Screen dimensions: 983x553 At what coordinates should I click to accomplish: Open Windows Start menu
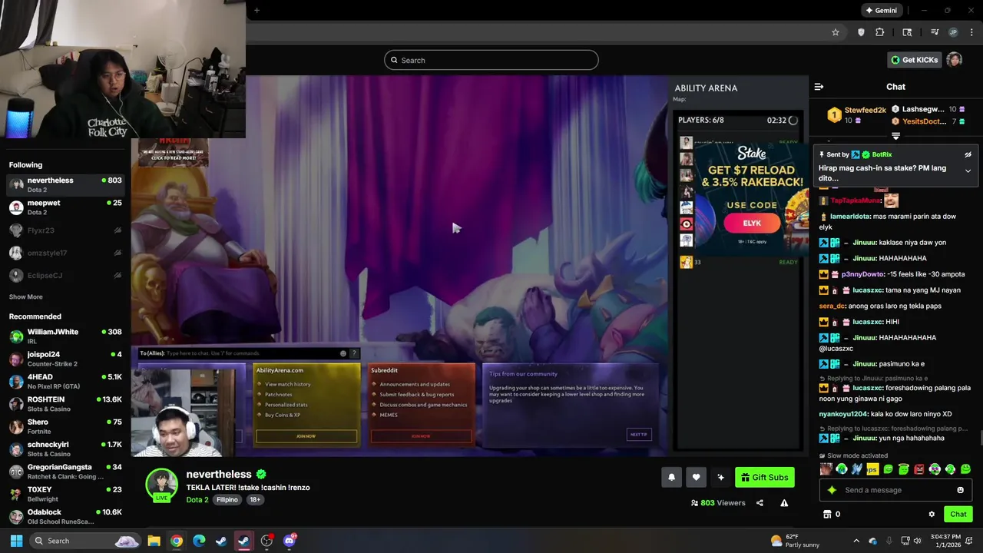point(16,541)
